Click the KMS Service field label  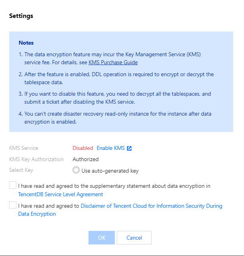(24, 148)
